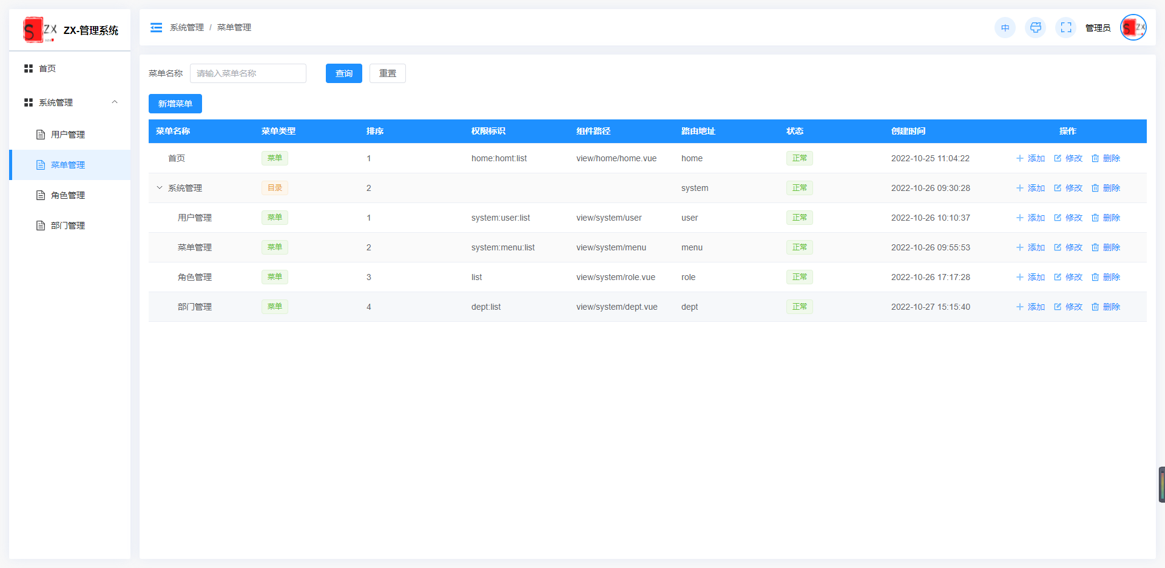Click the ZX logo in the sidebar
The image size is (1165, 568).
click(x=40, y=30)
